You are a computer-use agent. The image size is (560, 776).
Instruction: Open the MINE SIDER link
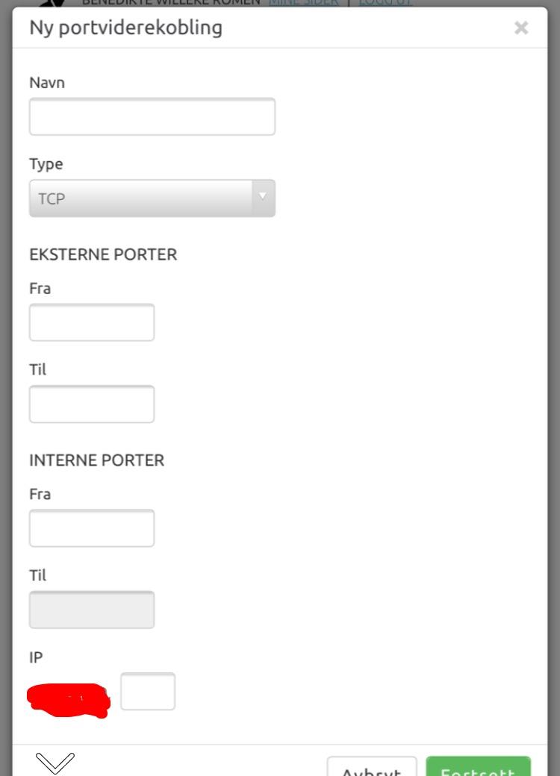(x=303, y=2)
